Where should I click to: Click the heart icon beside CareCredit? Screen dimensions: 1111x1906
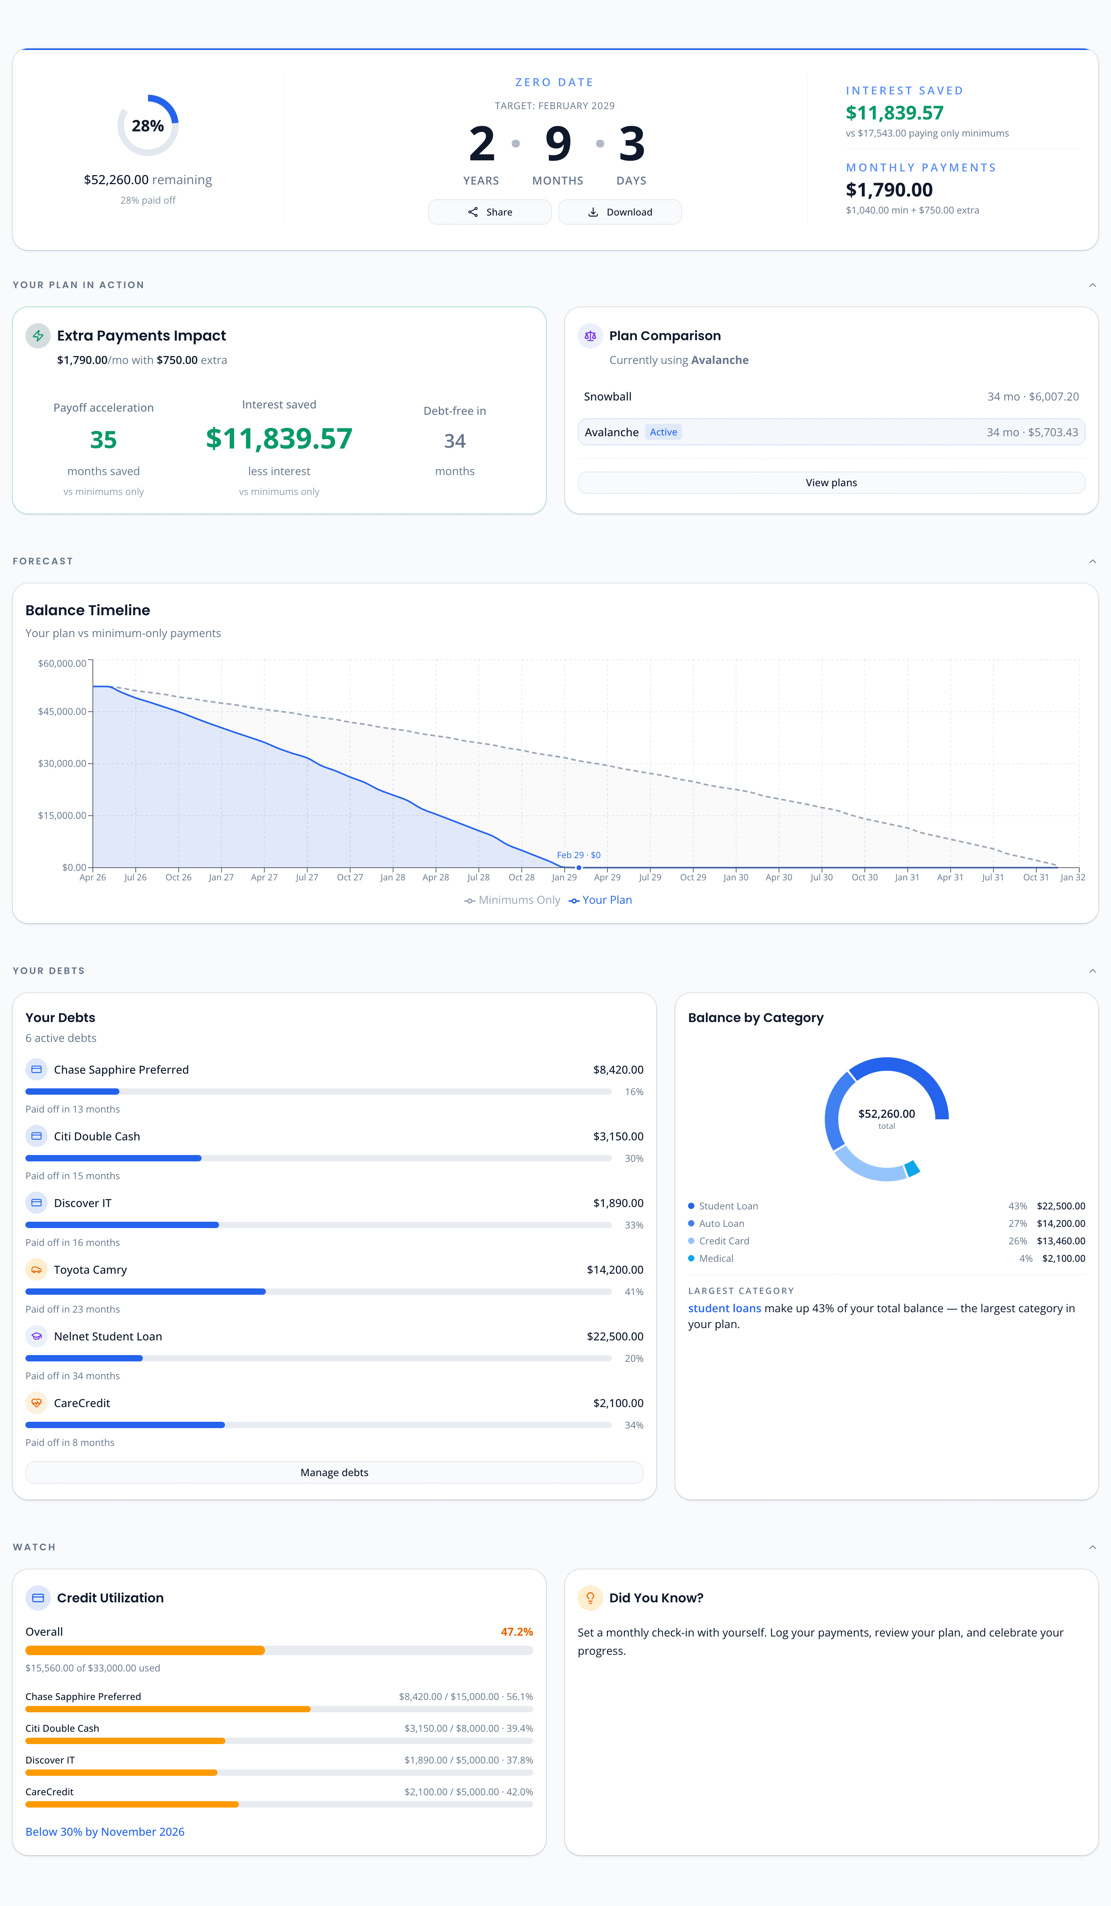36,1402
